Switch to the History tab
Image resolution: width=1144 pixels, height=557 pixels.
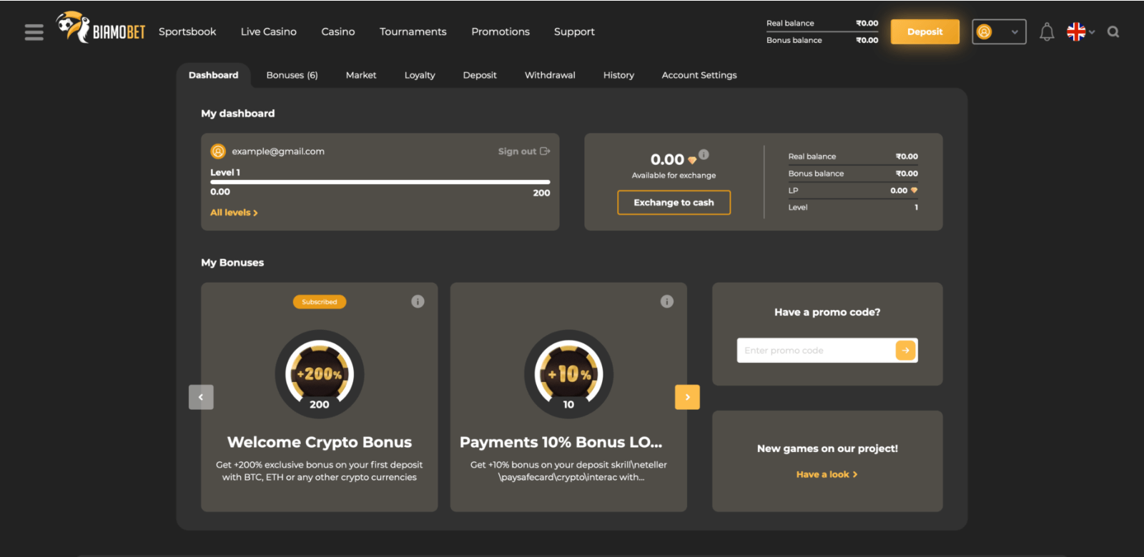pos(618,76)
